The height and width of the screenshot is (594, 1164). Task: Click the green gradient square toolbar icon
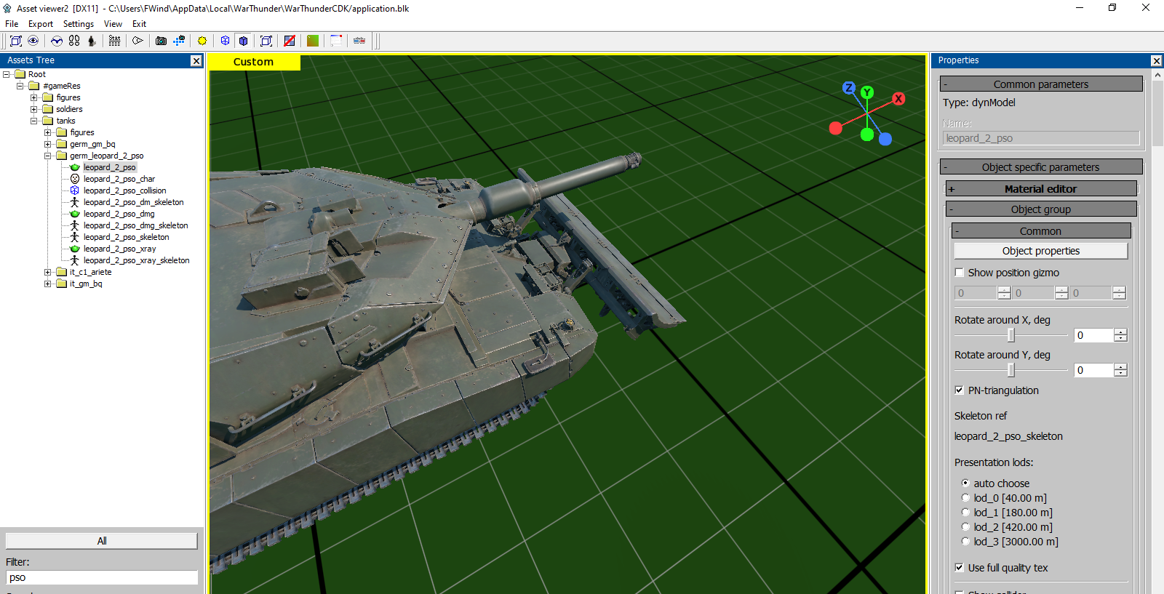pos(313,41)
